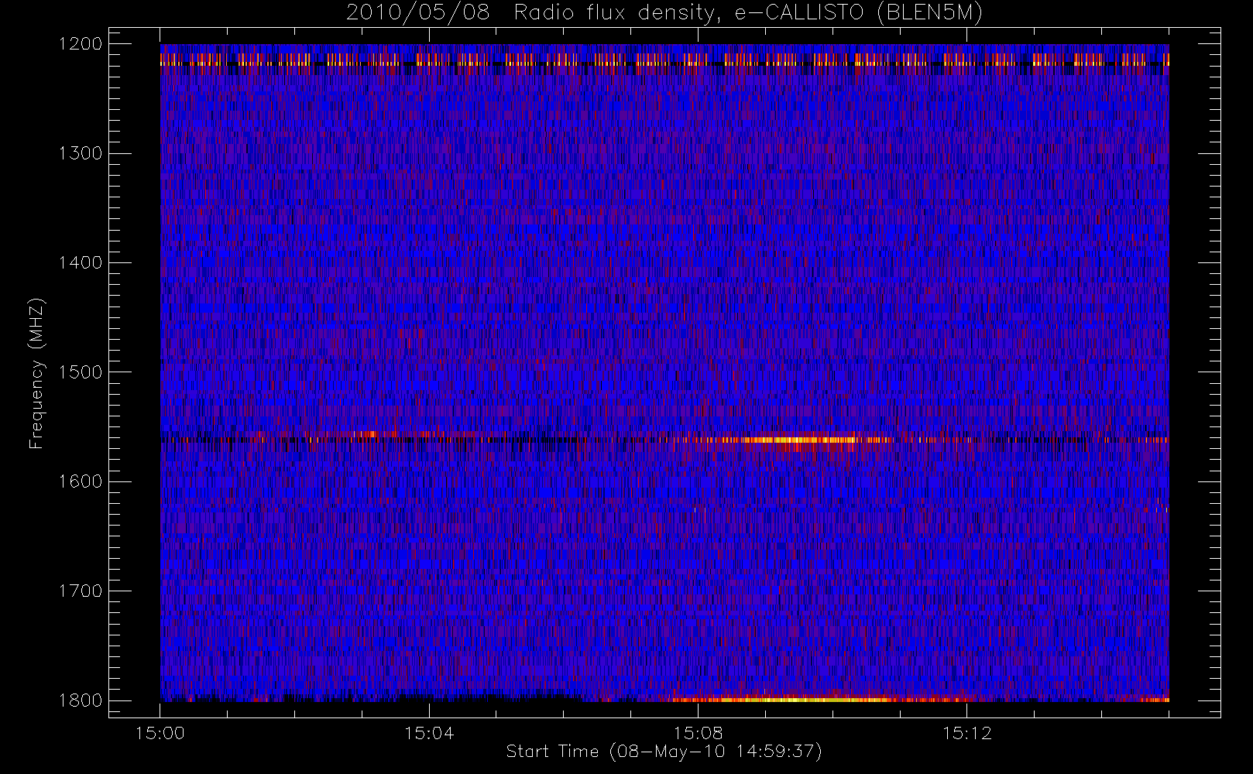Click the 'Start Time (08-May-10 14:59:37)' label
The height and width of the screenshot is (774, 1253).
coord(664,752)
